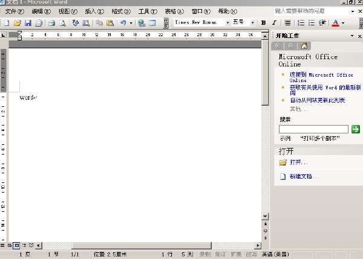The width and height of the screenshot is (363, 259).
Task: Go forward in the task pane
Action: click(x=291, y=46)
